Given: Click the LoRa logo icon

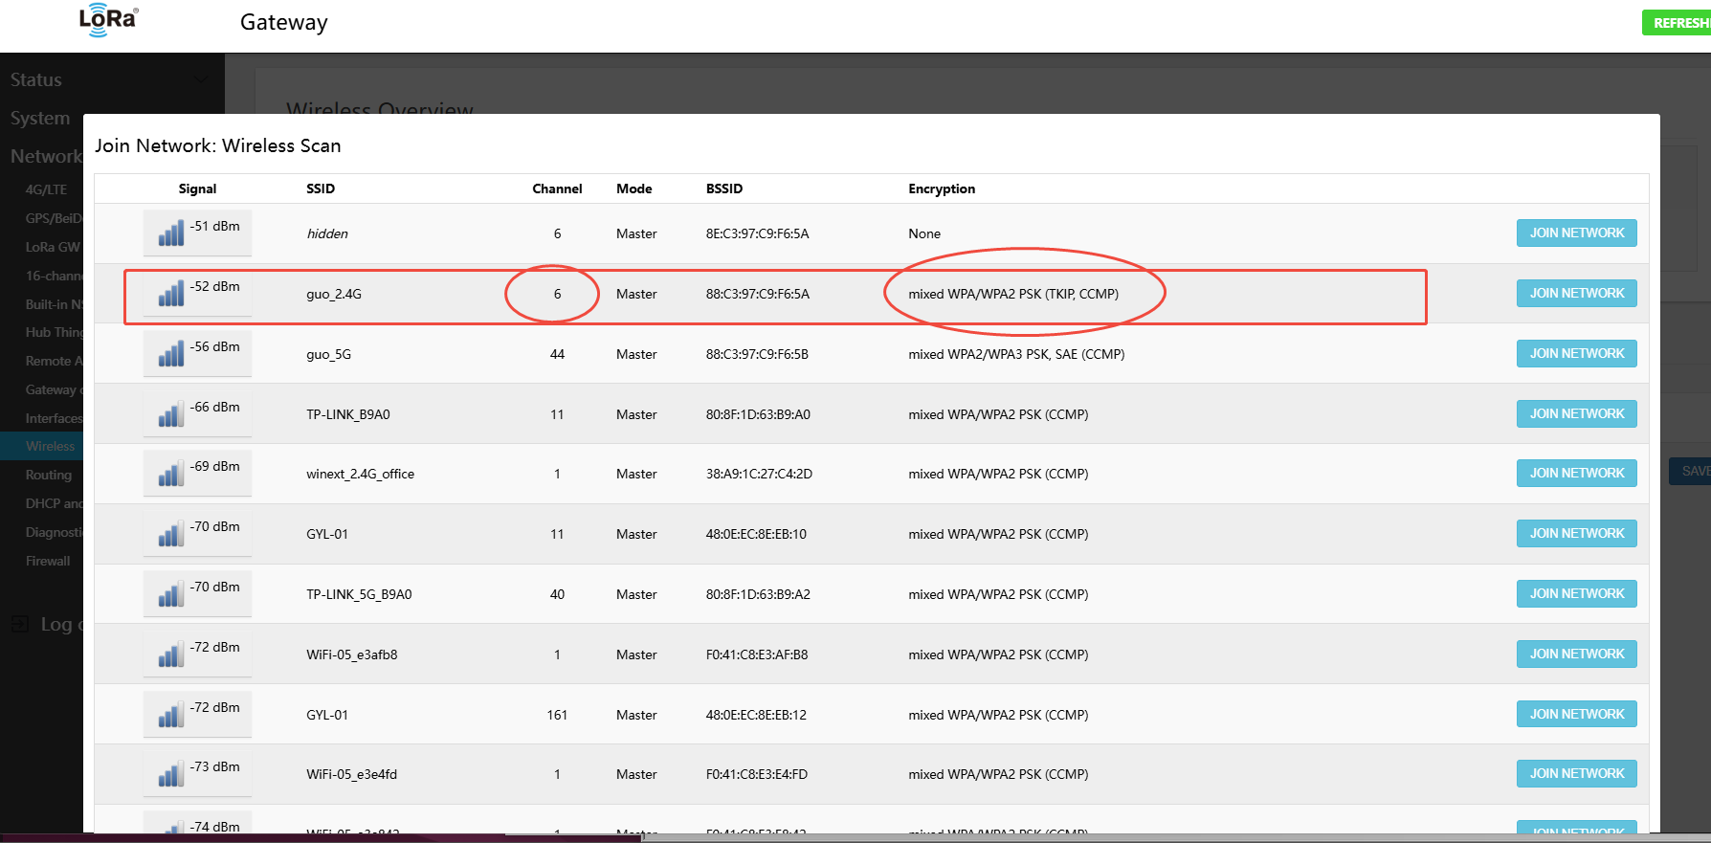Looking at the screenshot, I should click(107, 21).
